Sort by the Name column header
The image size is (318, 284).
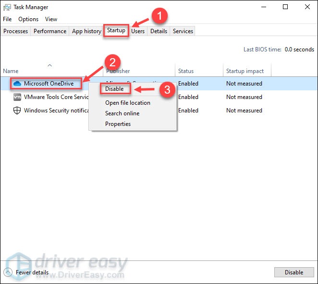[x=11, y=71]
